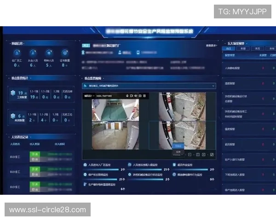
Task: Switch to four-pane video layout
Action: (204, 154)
